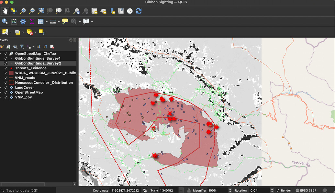The image size is (335, 193).
Task: Click the Refresh map icon
Action: pyautogui.click(x=139, y=11)
